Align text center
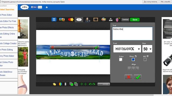Screen dimensions: 172x96 pyautogui.click(x=133, y=68)
